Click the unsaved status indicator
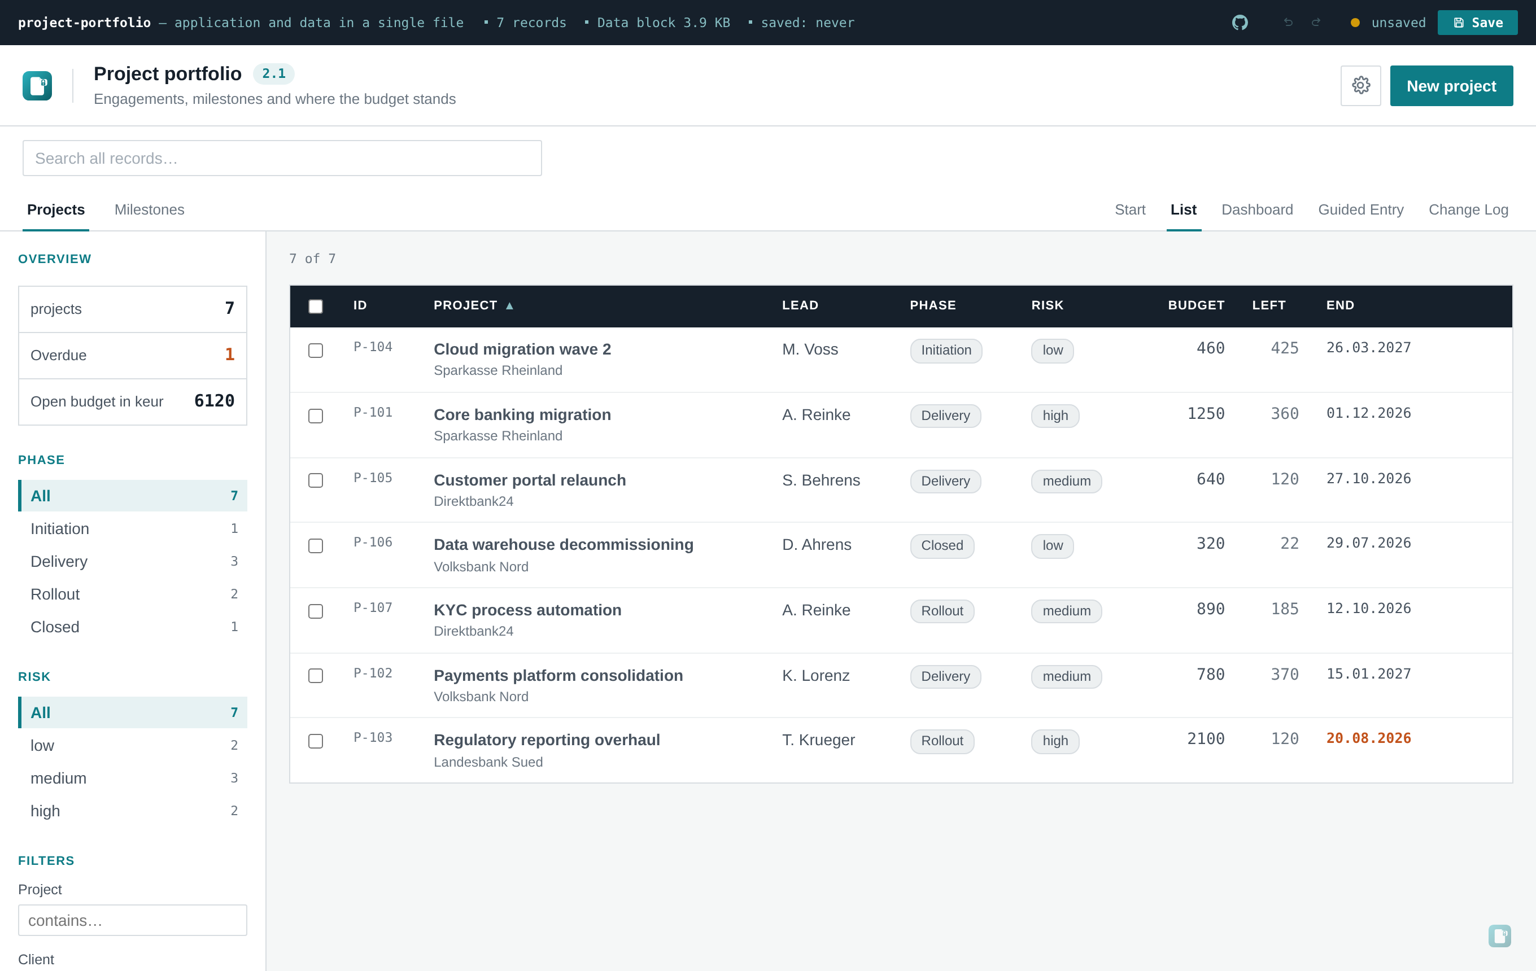1536x971 pixels. pos(1388,23)
